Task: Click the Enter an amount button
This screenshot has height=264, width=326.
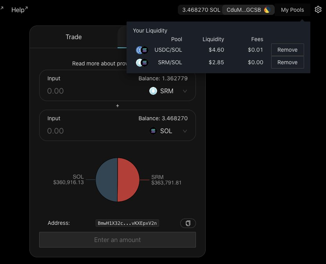Action: click(x=118, y=240)
